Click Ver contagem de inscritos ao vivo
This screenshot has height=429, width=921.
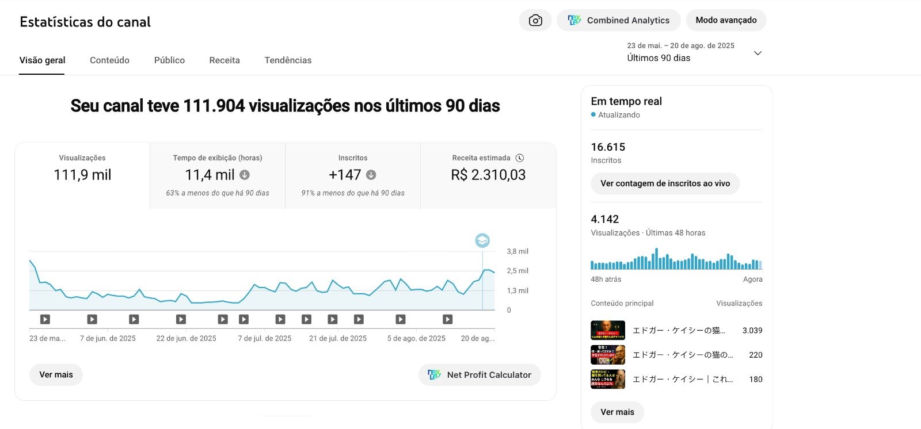tap(665, 183)
